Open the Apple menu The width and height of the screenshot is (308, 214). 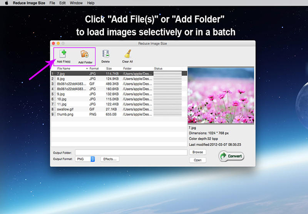point(6,3)
